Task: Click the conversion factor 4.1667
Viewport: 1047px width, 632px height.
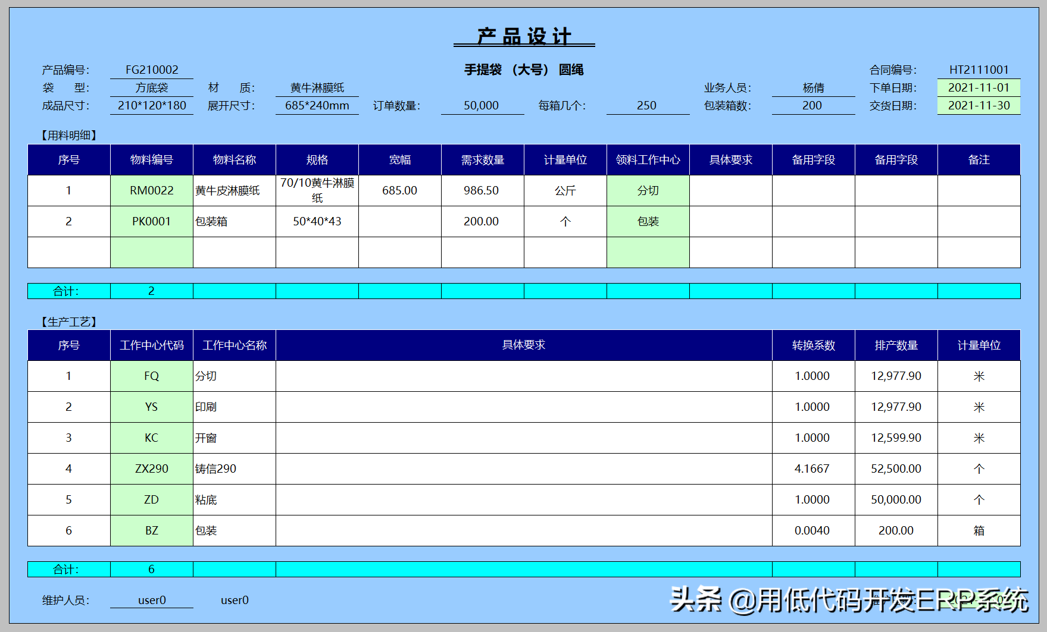Action: tap(814, 469)
